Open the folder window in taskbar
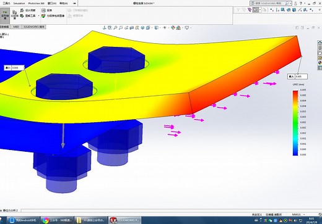The width and height of the screenshot is (322, 224). tap(91, 220)
